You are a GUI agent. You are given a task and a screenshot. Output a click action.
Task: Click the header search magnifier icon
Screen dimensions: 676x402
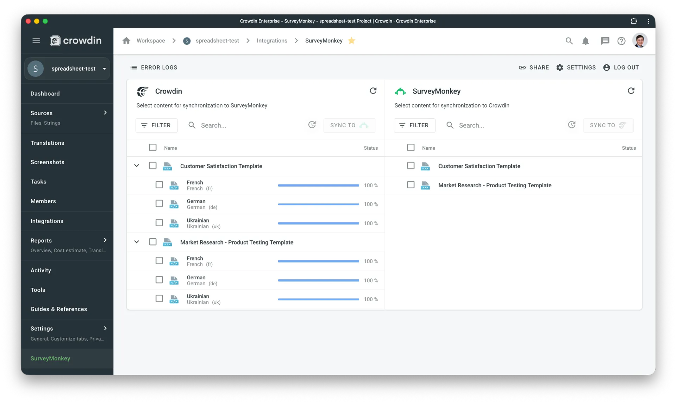(x=569, y=41)
